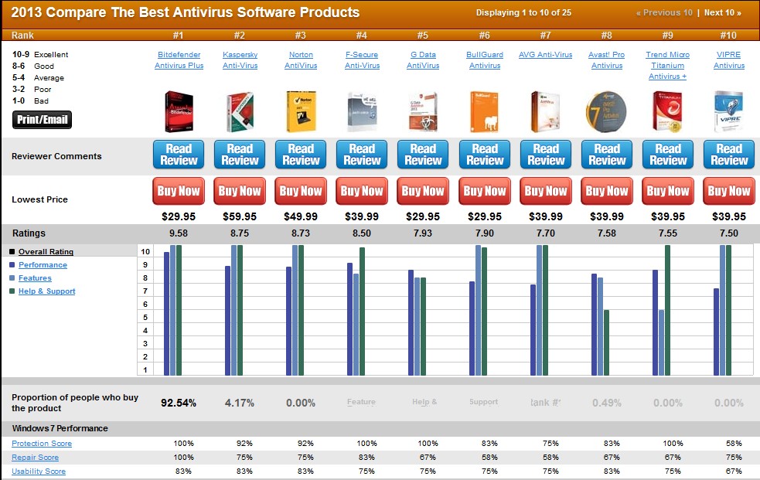This screenshot has width=760, height=480.
Task: Select the Performance rating legend link
Action: coord(43,265)
